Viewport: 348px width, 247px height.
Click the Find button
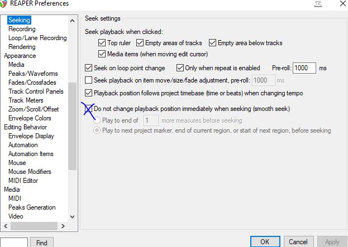[x=42, y=243]
